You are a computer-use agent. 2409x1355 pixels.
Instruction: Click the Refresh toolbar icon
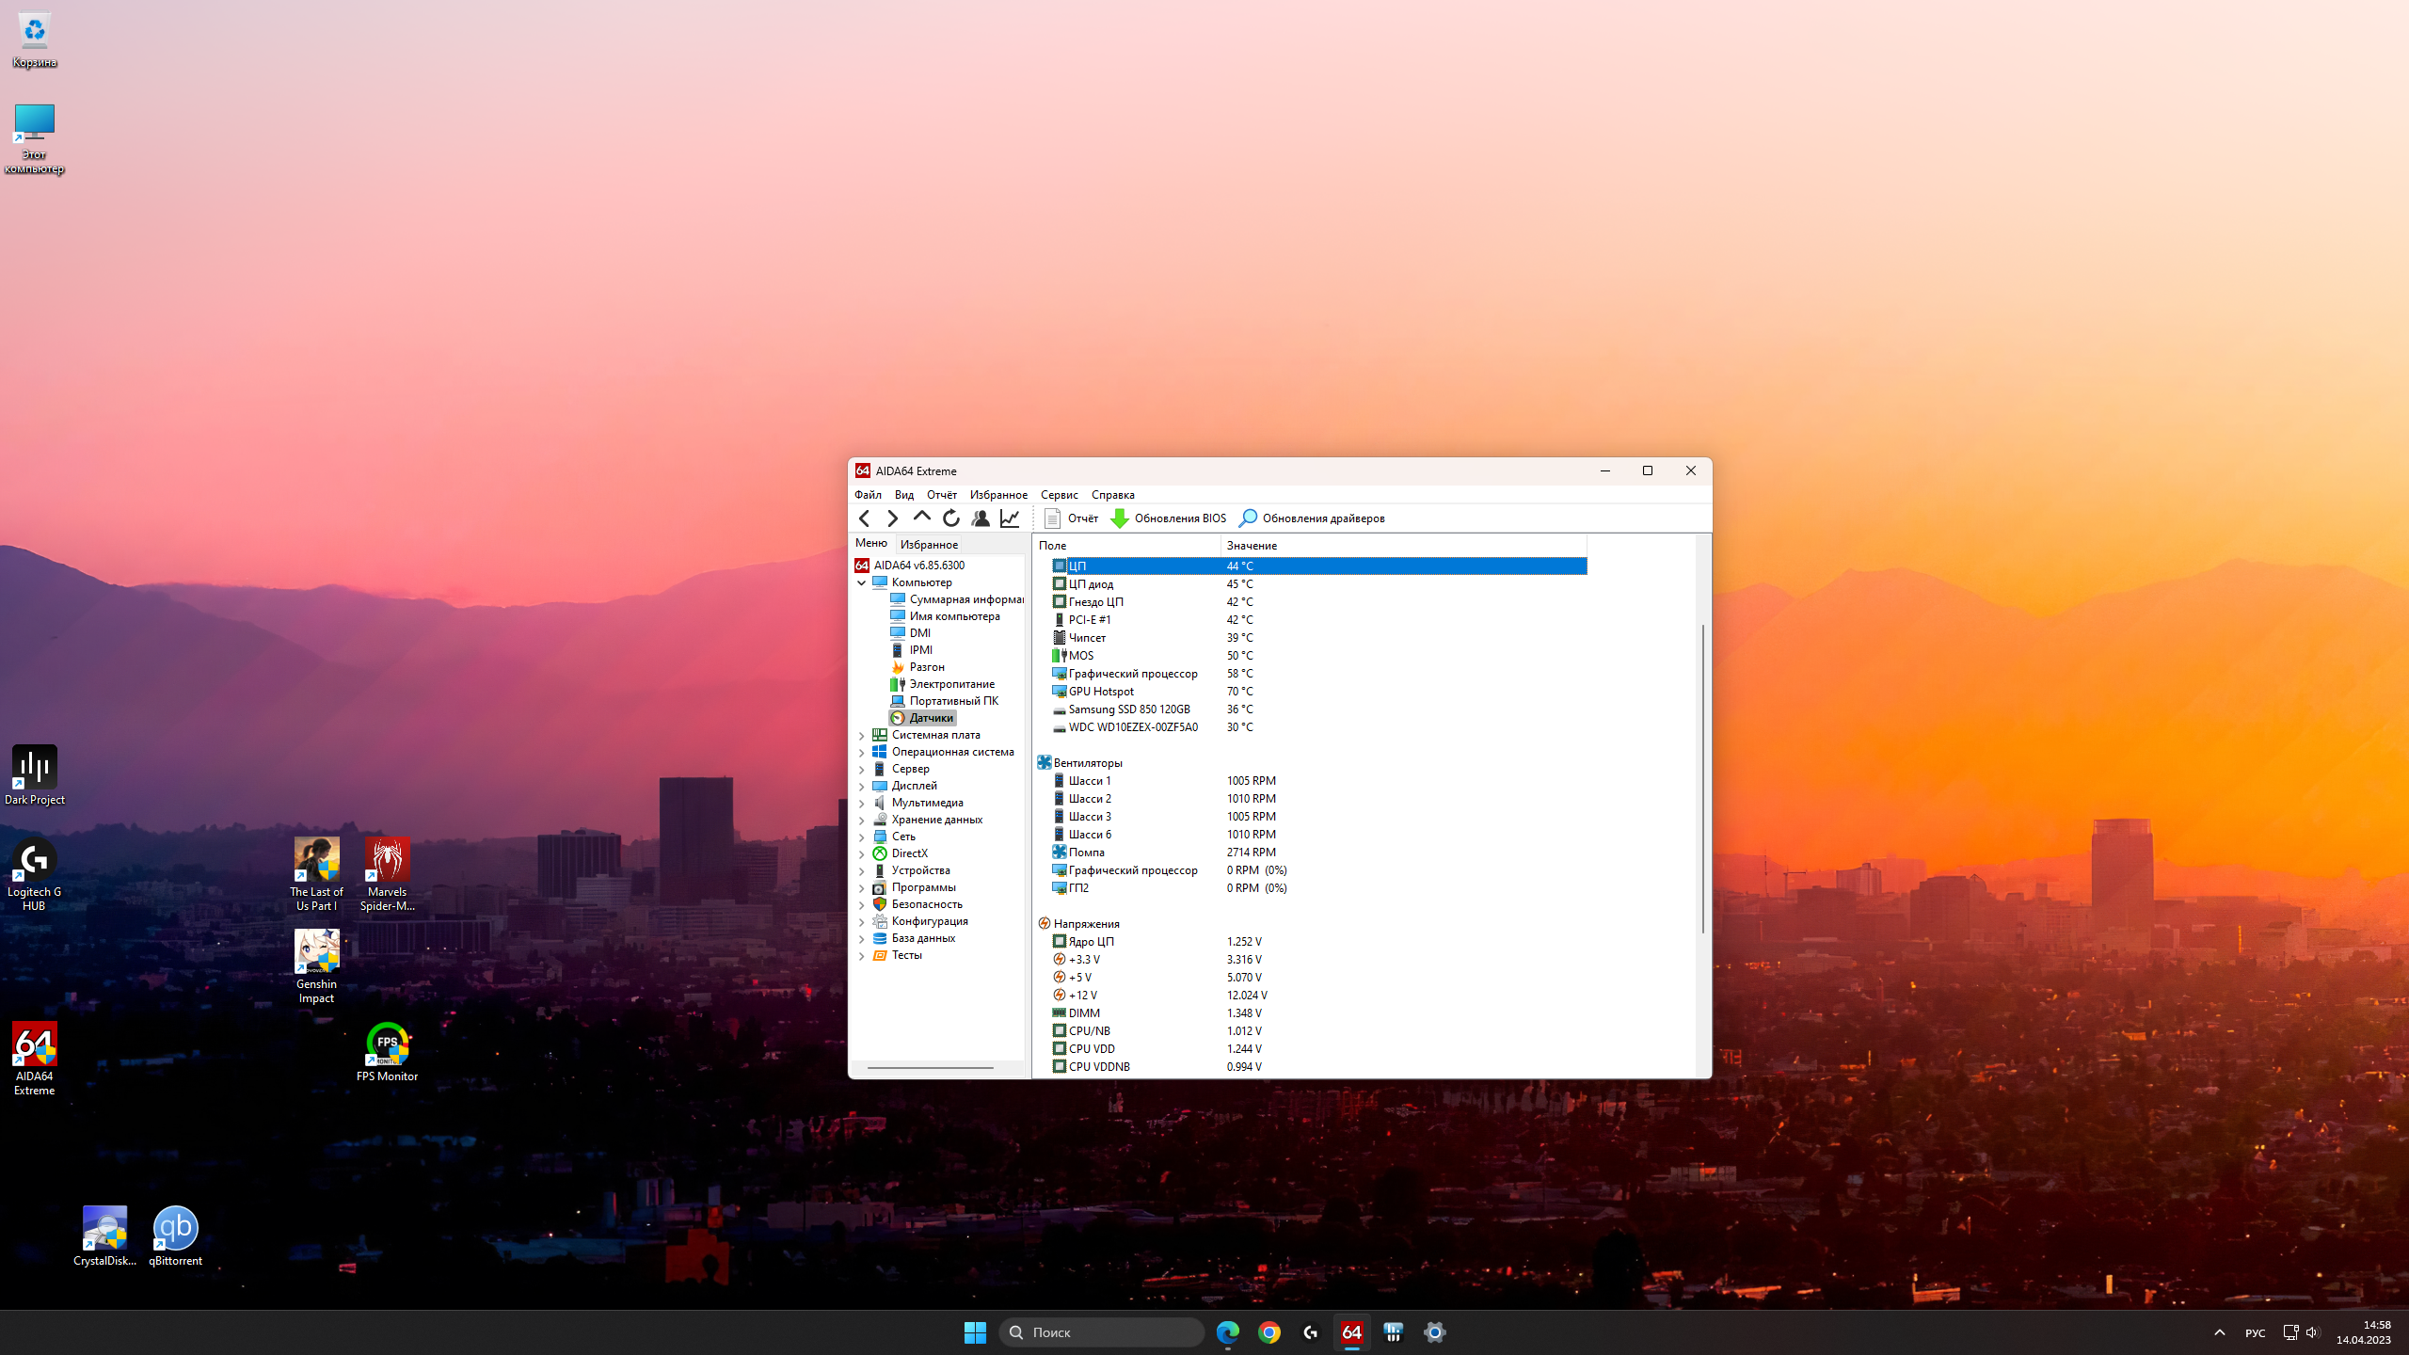tap(951, 518)
